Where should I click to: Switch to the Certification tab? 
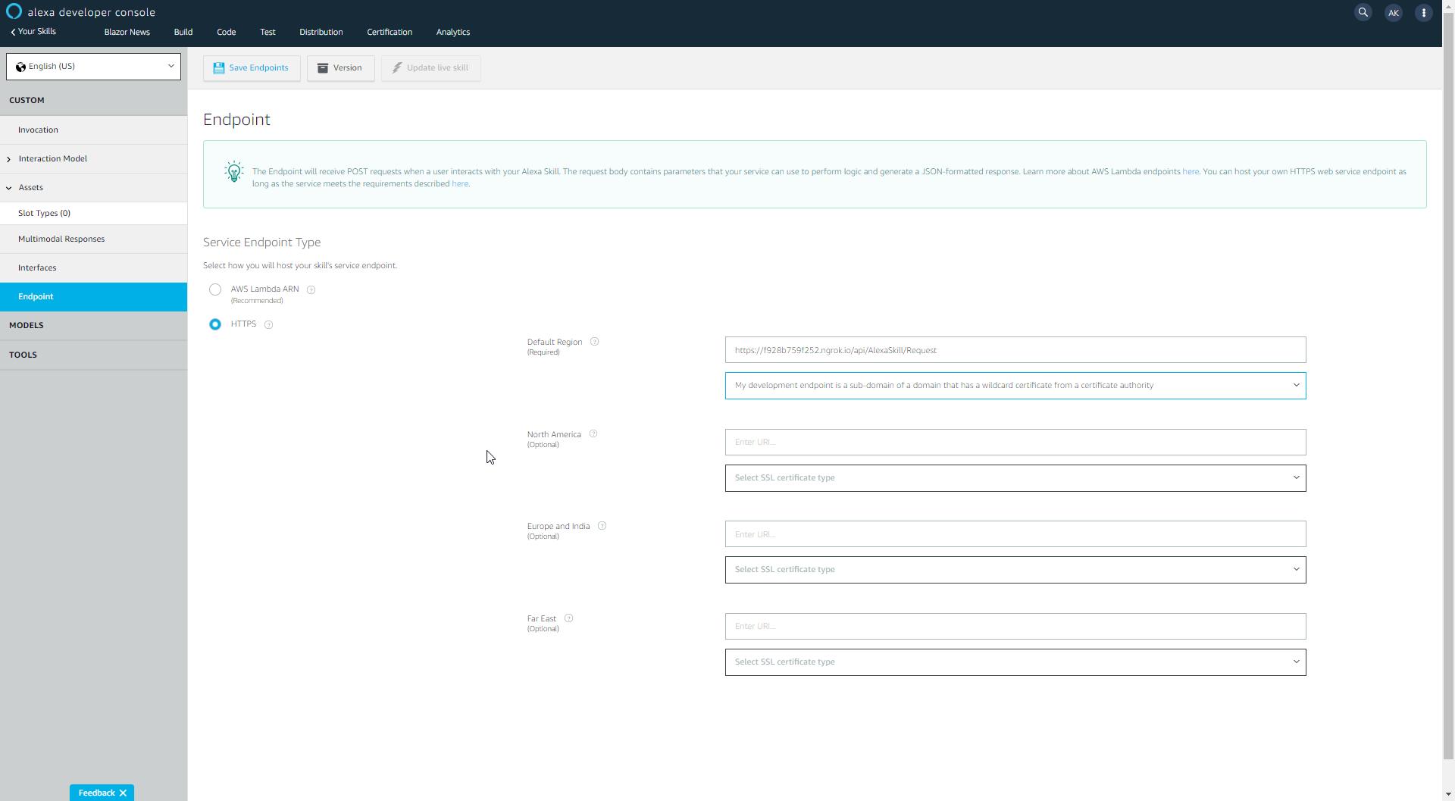[x=390, y=32]
